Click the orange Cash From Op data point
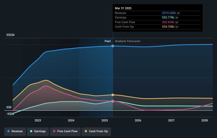This screenshot has width=217, height=138. point(113,95)
